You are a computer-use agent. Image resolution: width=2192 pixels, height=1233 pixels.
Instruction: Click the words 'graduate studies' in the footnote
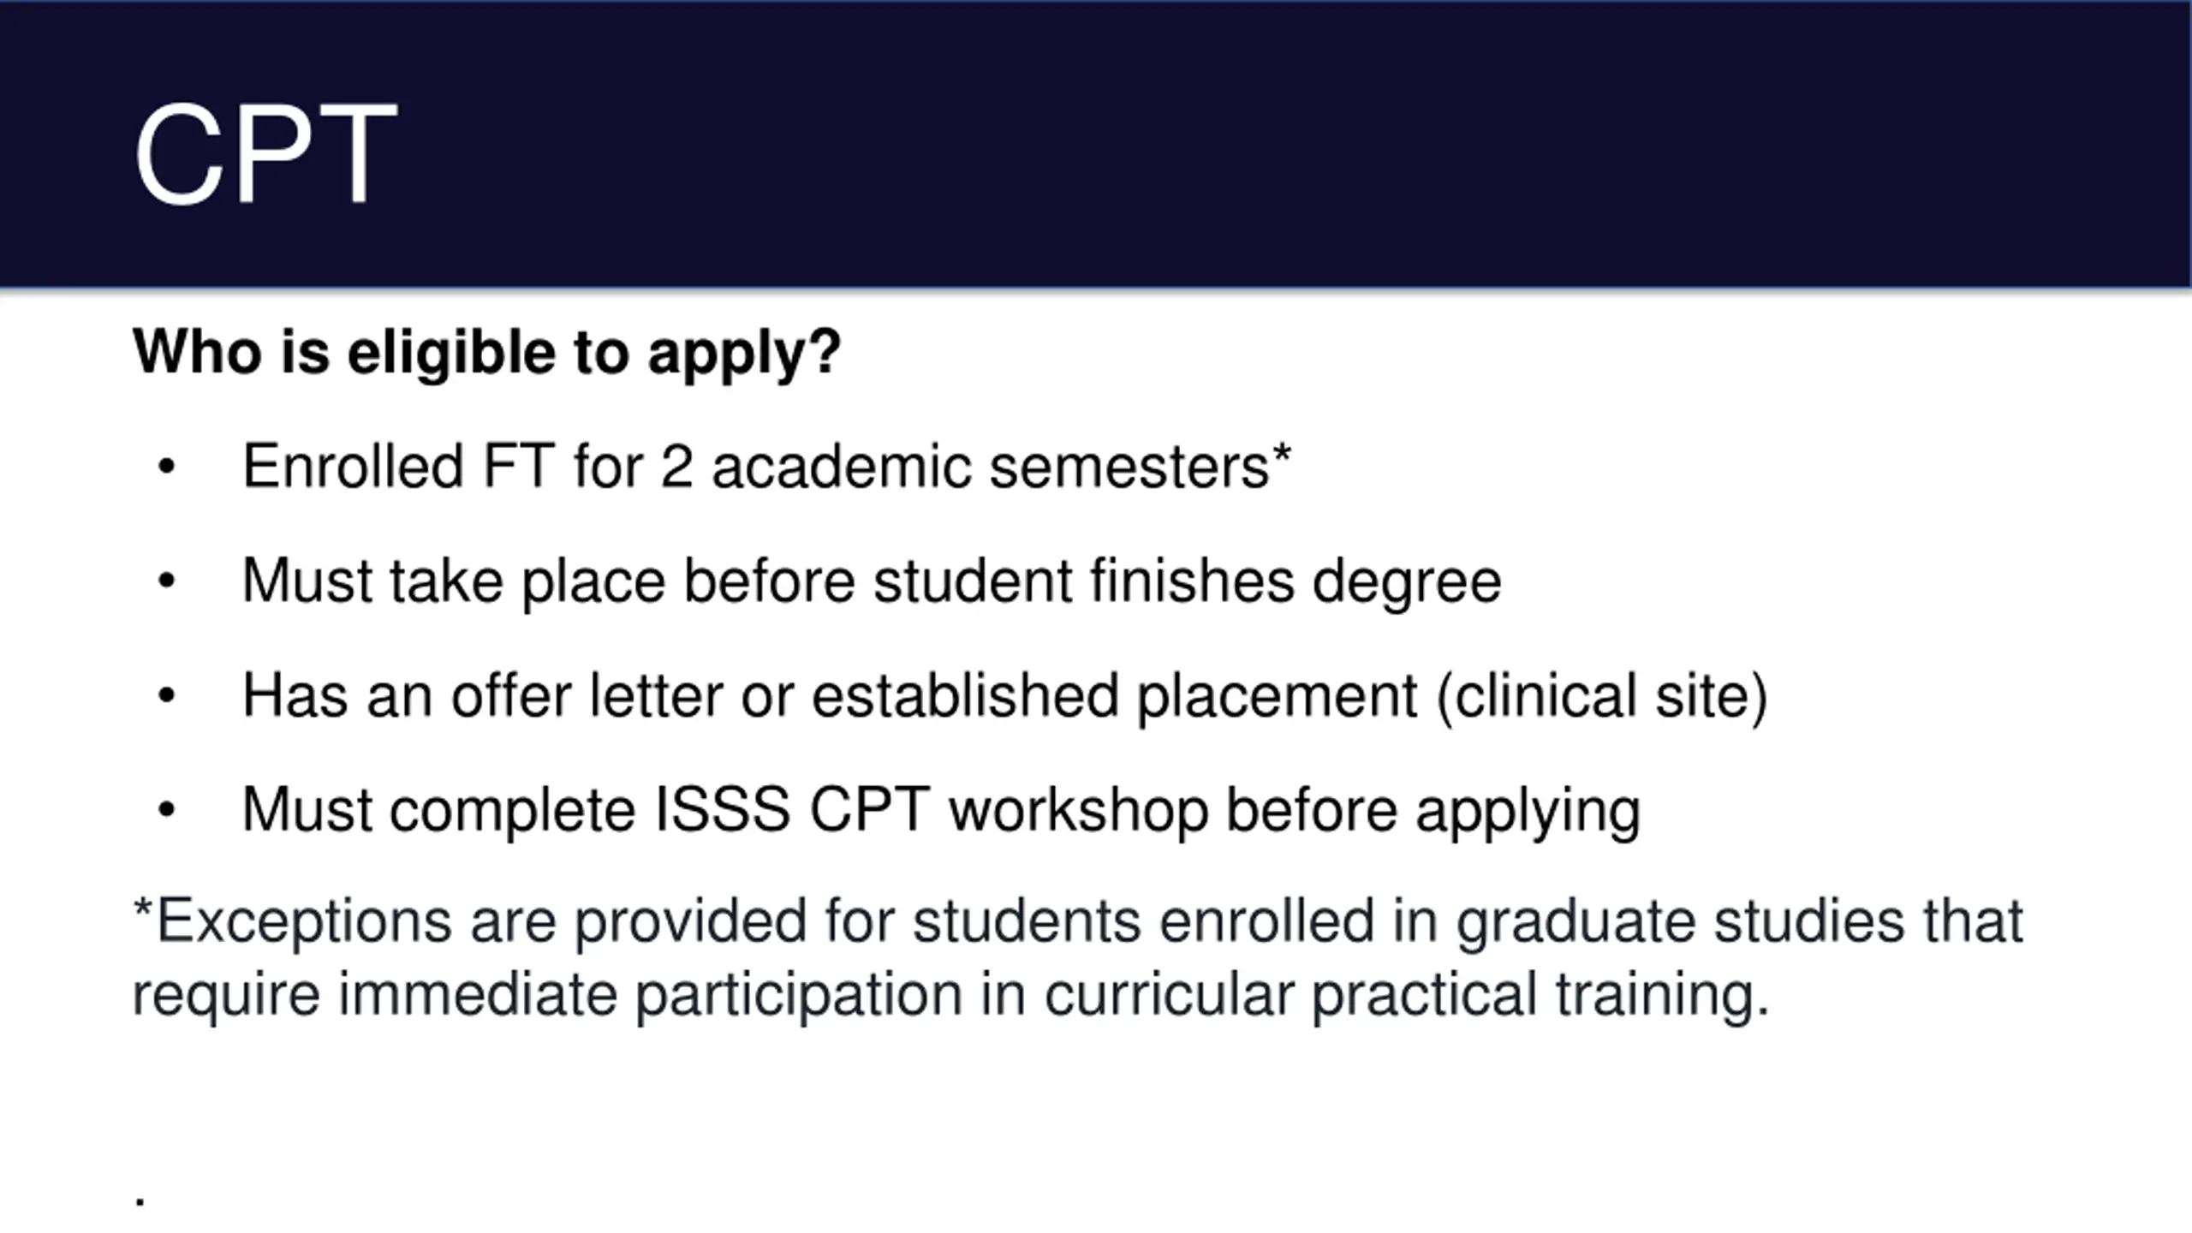coord(1681,923)
